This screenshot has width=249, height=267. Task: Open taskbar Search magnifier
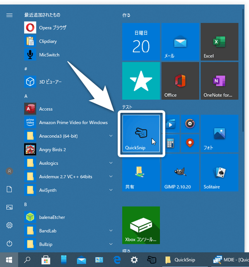coord(27,260)
